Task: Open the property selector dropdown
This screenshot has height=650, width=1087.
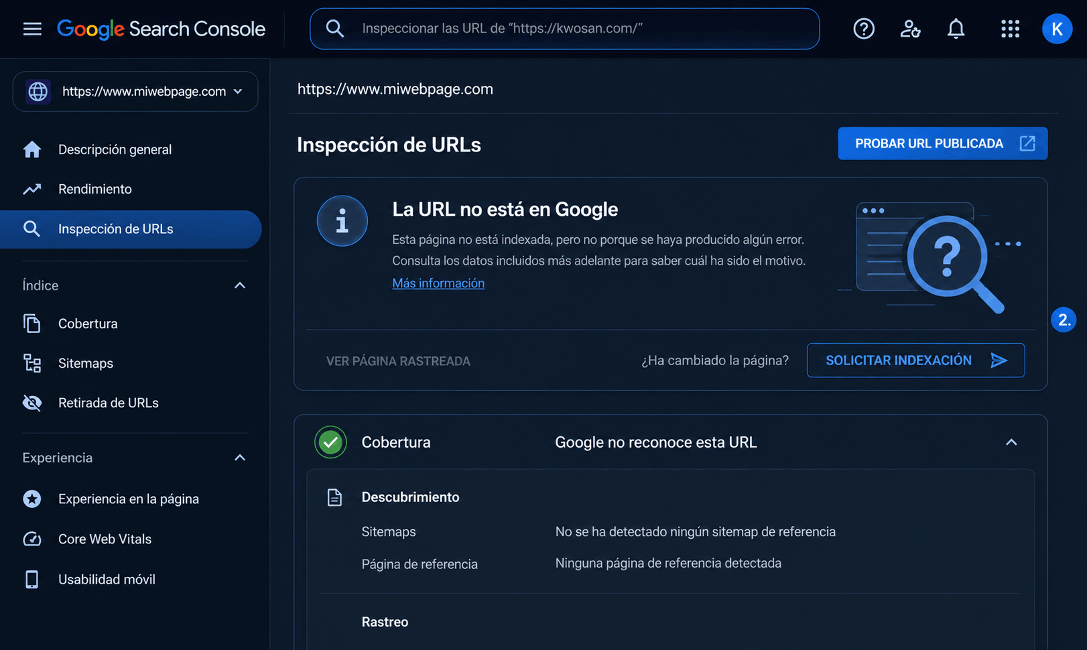Action: [x=135, y=91]
